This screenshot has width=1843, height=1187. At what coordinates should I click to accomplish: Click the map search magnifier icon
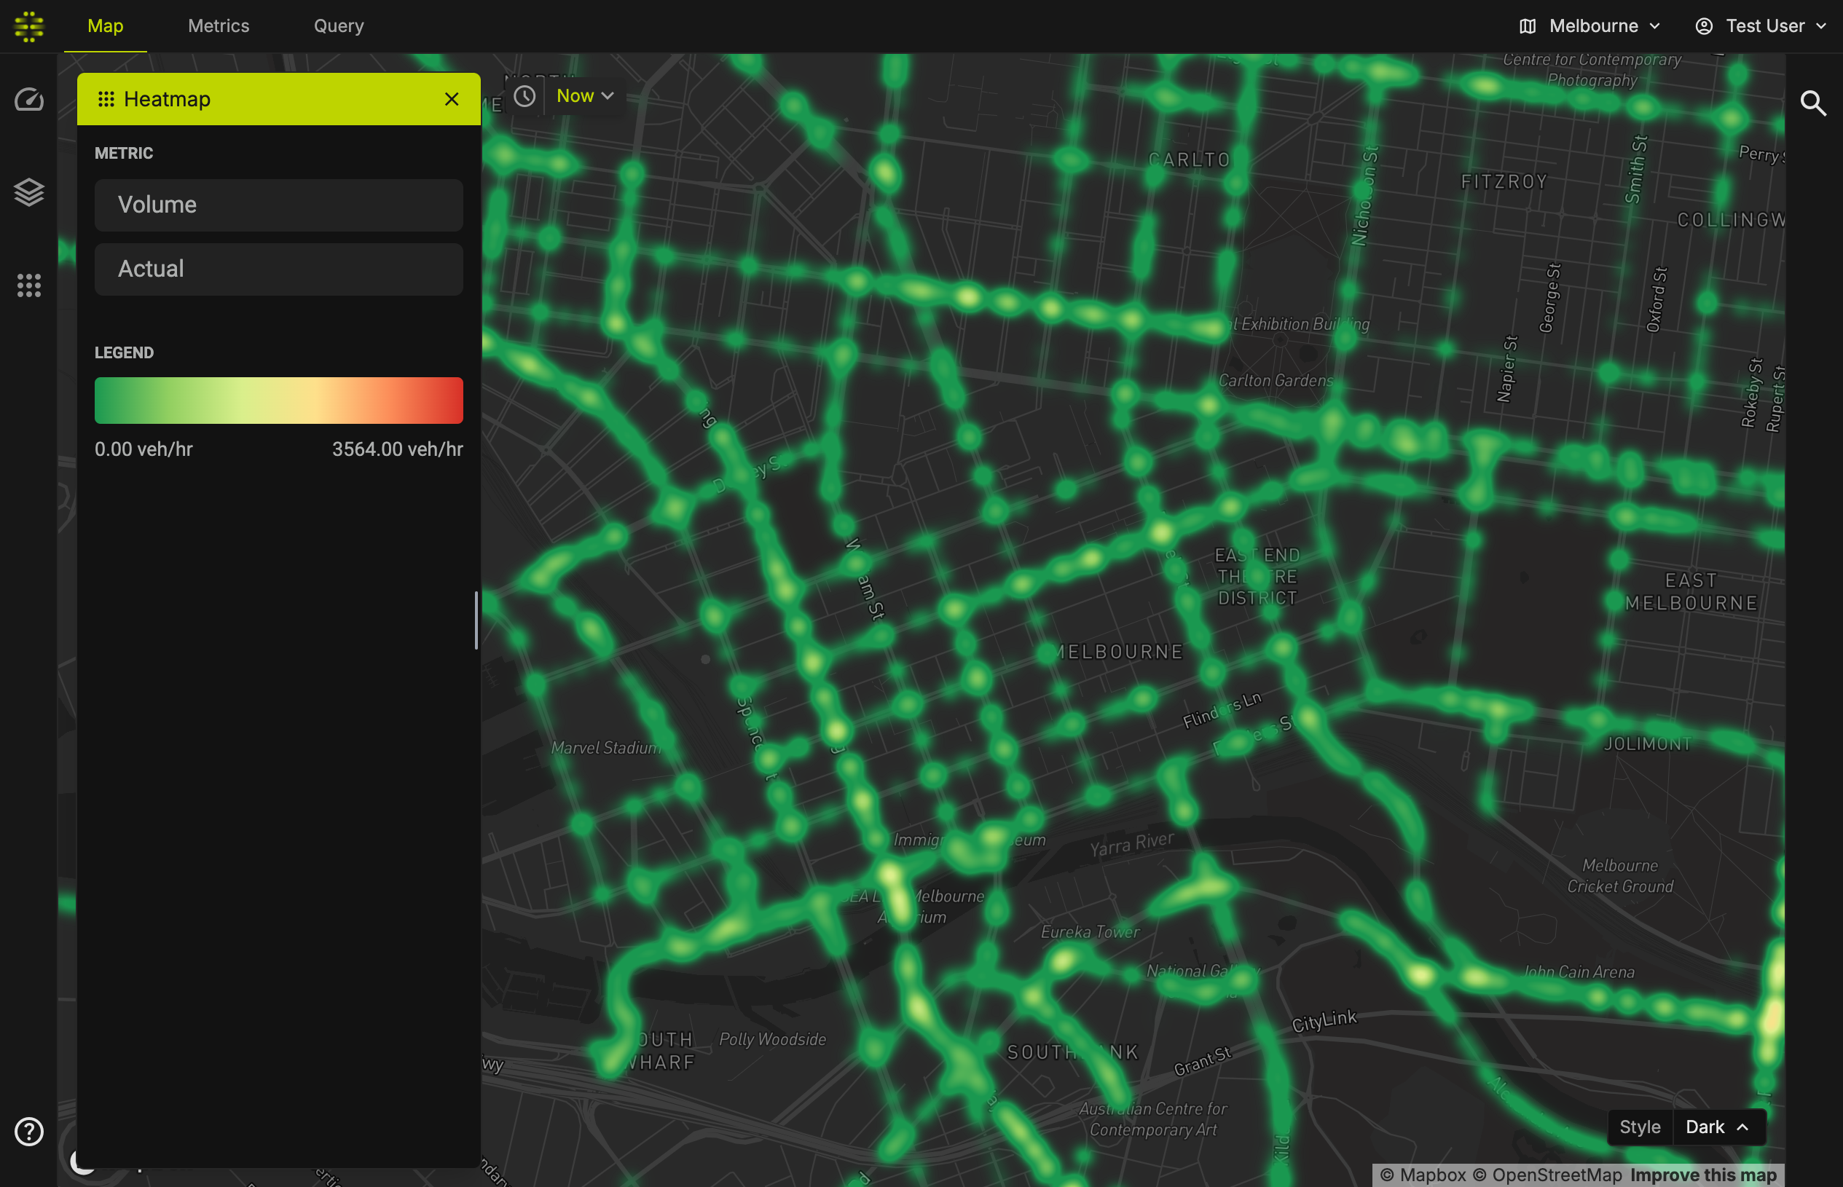point(1812,103)
